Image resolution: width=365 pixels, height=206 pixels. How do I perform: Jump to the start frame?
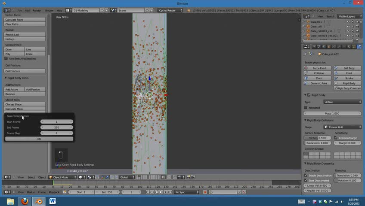click(x=147, y=192)
